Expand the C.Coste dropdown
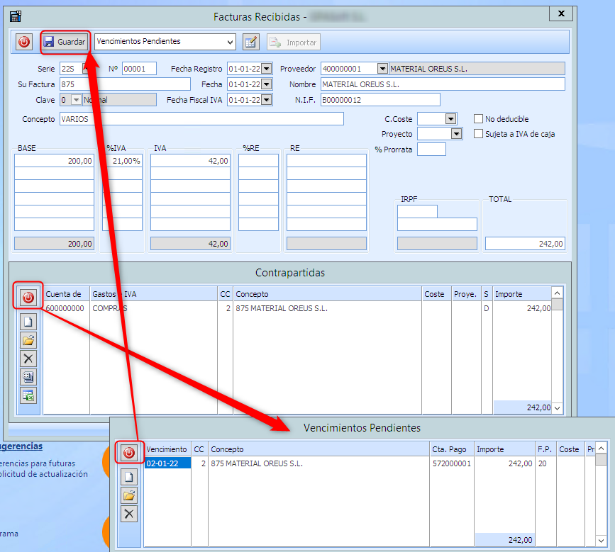 [x=450, y=119]
